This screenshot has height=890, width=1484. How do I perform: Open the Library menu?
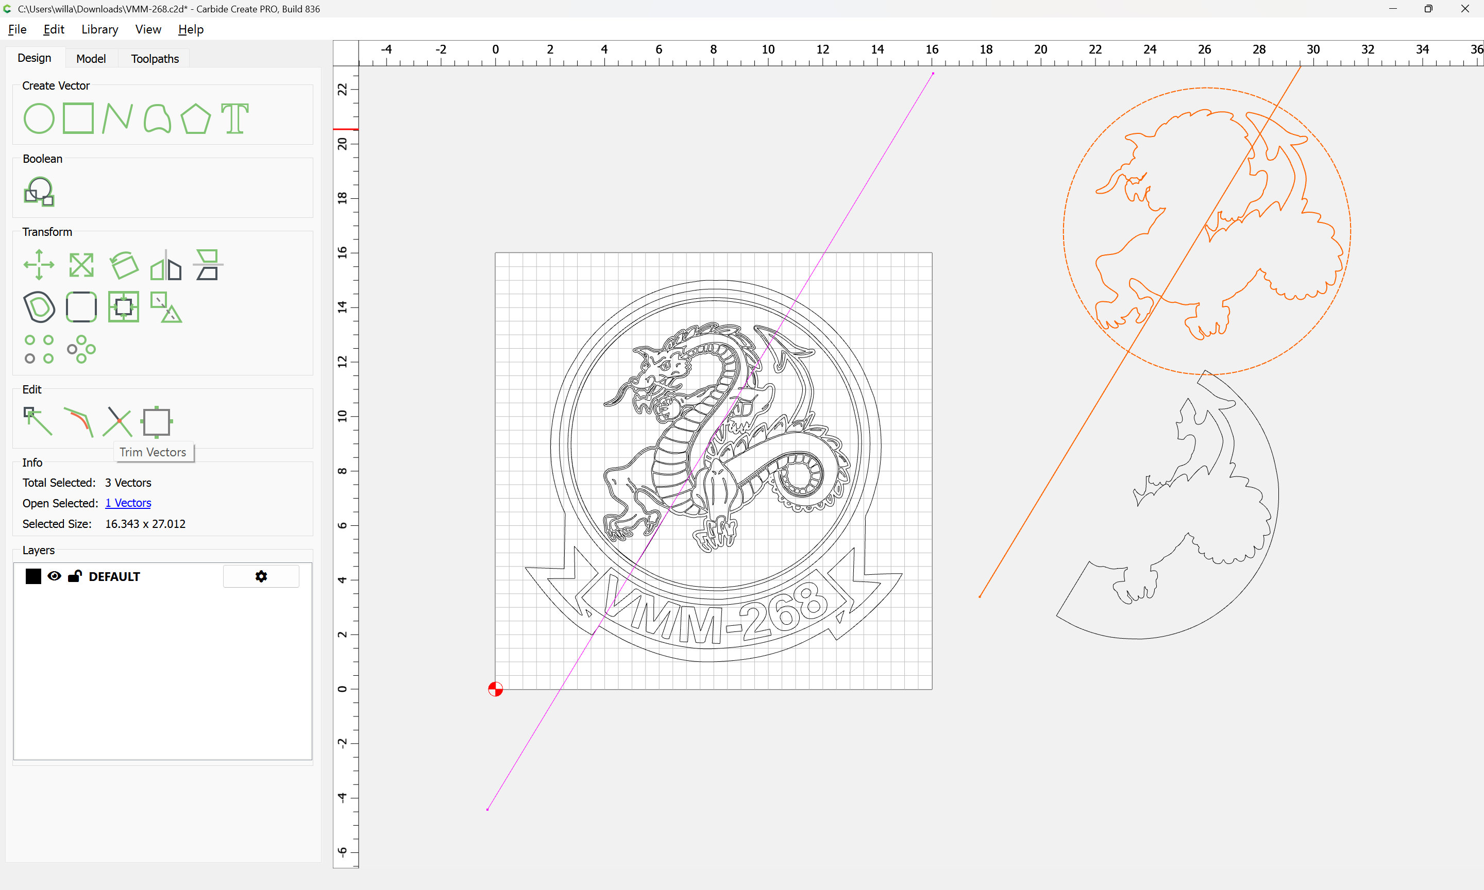tap(99, 29)
